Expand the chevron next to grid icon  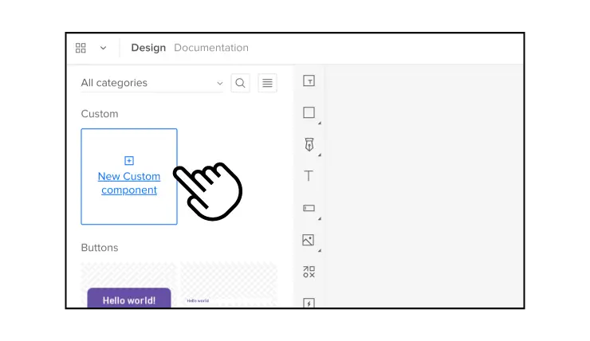(103, 48)
